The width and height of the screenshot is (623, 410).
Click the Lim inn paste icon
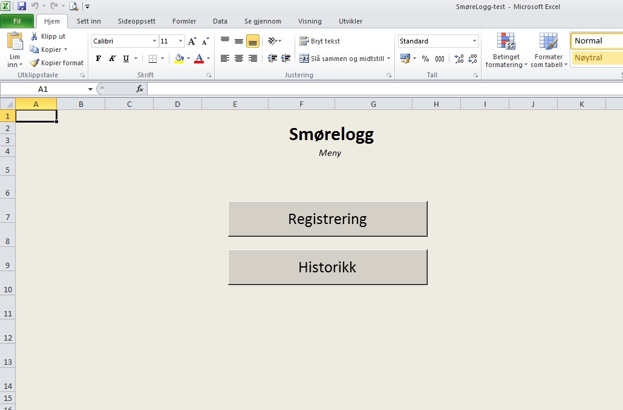point(15,41)
